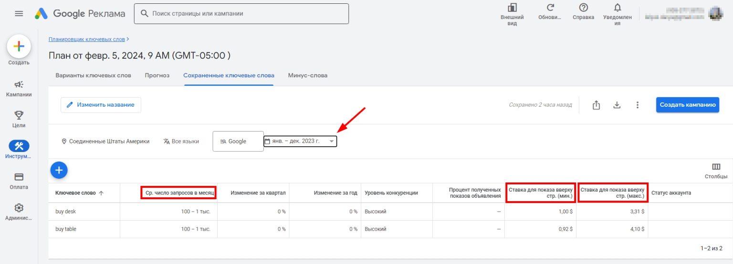Click the share plan icon
This screenshot has height=264, width=733.
[x=596, y=105]
